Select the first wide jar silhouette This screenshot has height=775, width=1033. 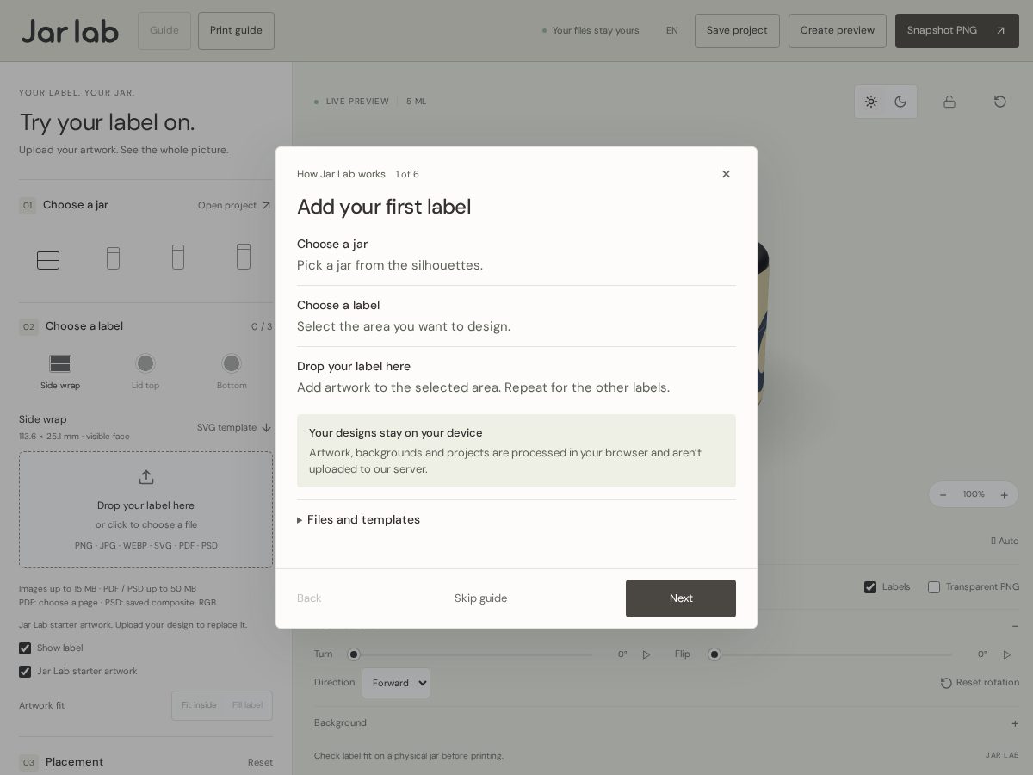pos(48,260)
